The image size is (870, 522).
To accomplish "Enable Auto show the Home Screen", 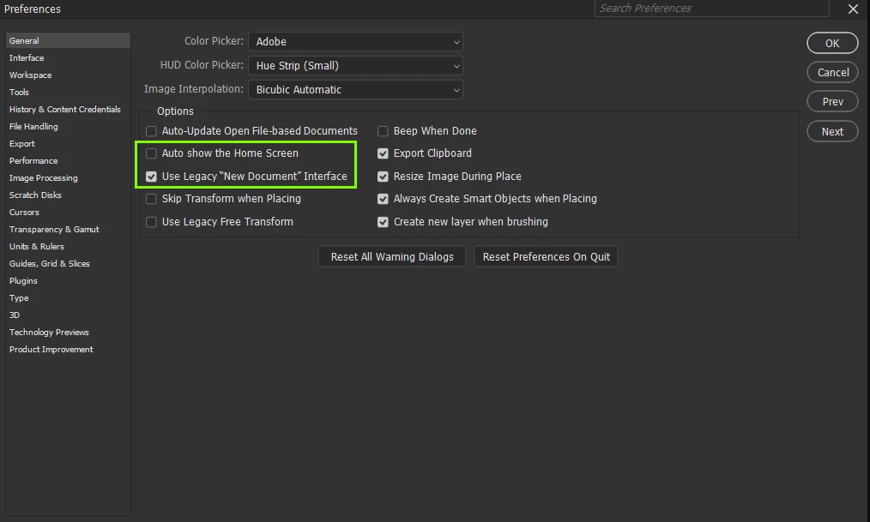I will point(151,153).
